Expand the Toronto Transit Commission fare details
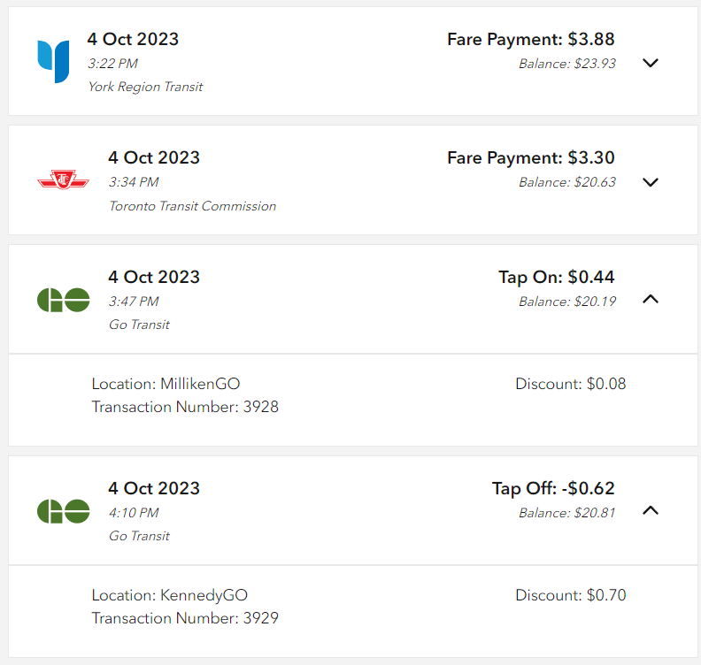 point(651,182)
